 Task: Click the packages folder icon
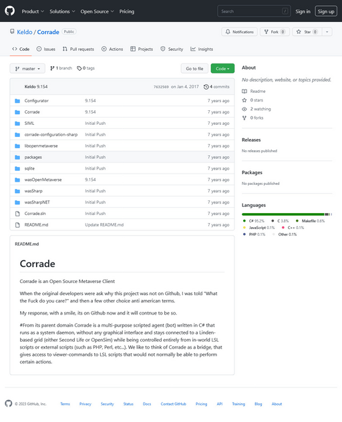click(x=17, y=157)
